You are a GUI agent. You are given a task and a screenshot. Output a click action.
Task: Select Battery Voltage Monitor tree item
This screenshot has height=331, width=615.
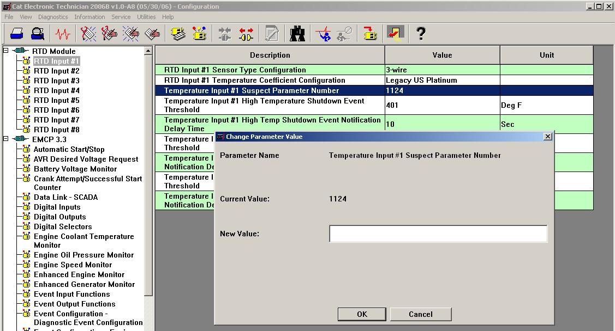pyautogui.click(x=75, y=169)
